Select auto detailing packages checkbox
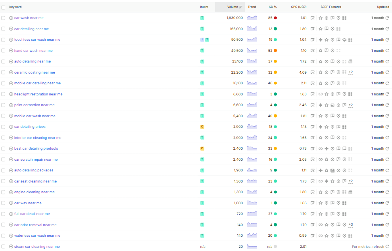The width and height of the screenshot is (392, 251). [x=3, y=170]
